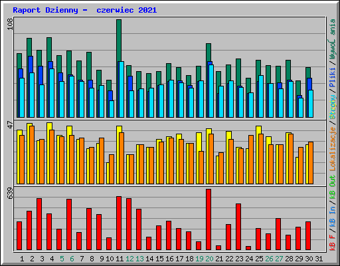
Task: Select day 8 on the x-axis
Action: (92, 259)
